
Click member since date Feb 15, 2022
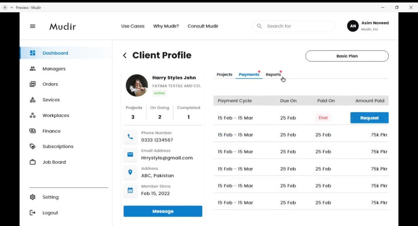tap(155, 193)
